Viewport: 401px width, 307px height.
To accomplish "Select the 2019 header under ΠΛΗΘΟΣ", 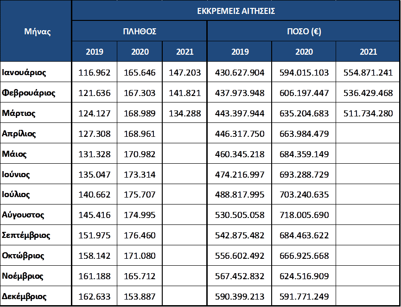I will pyautogui.click(x=95, y=52).
